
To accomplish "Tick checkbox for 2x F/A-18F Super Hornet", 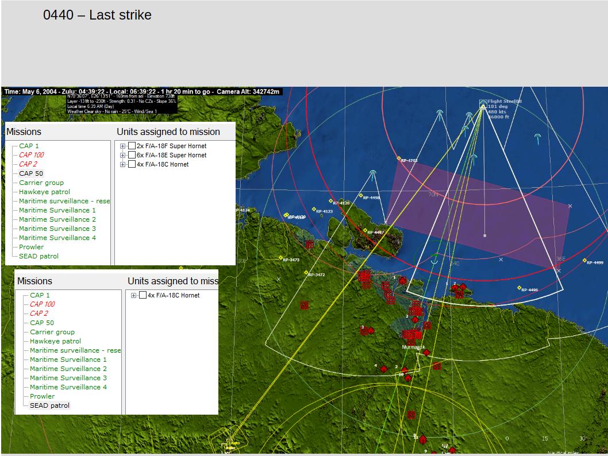I will (132, 146).
